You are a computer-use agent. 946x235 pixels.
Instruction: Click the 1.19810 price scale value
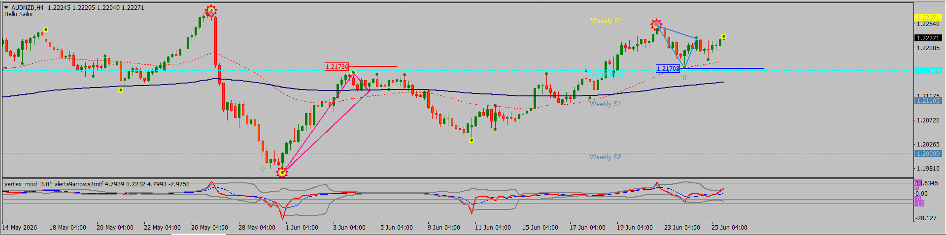[928, 168]
